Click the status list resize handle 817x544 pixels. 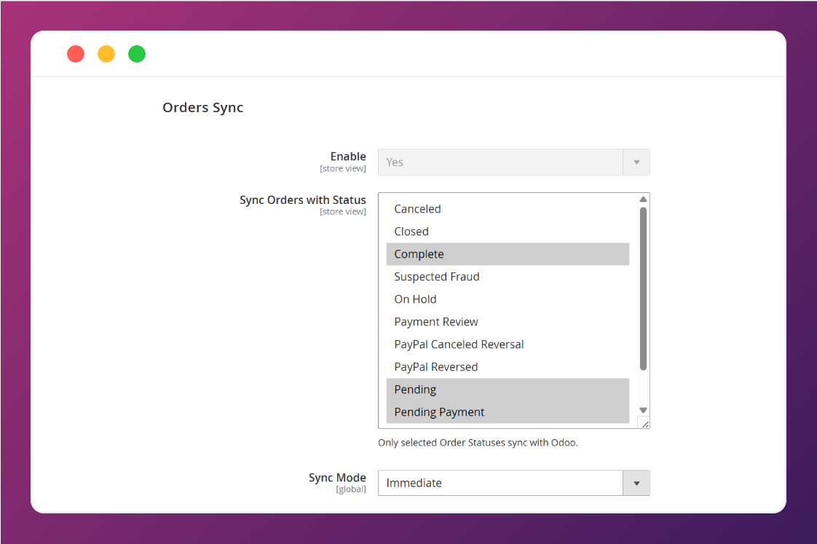click(644, 424)
